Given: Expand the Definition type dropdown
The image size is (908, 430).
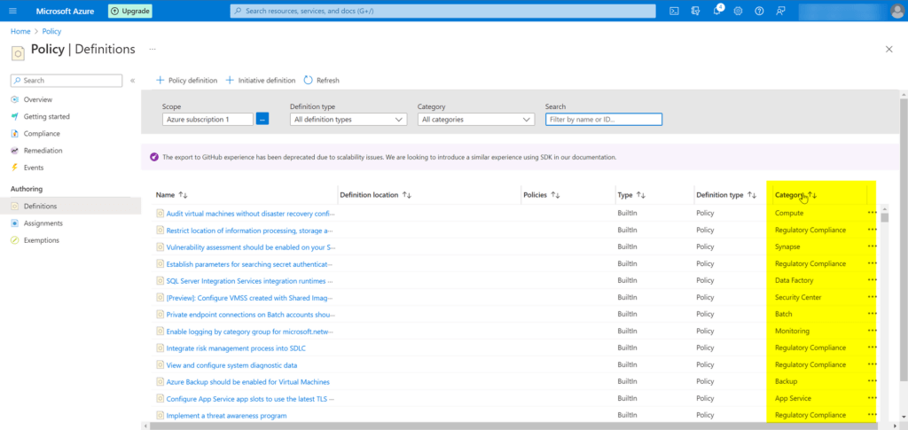Looking at the screenshot, I should [348, 119].
